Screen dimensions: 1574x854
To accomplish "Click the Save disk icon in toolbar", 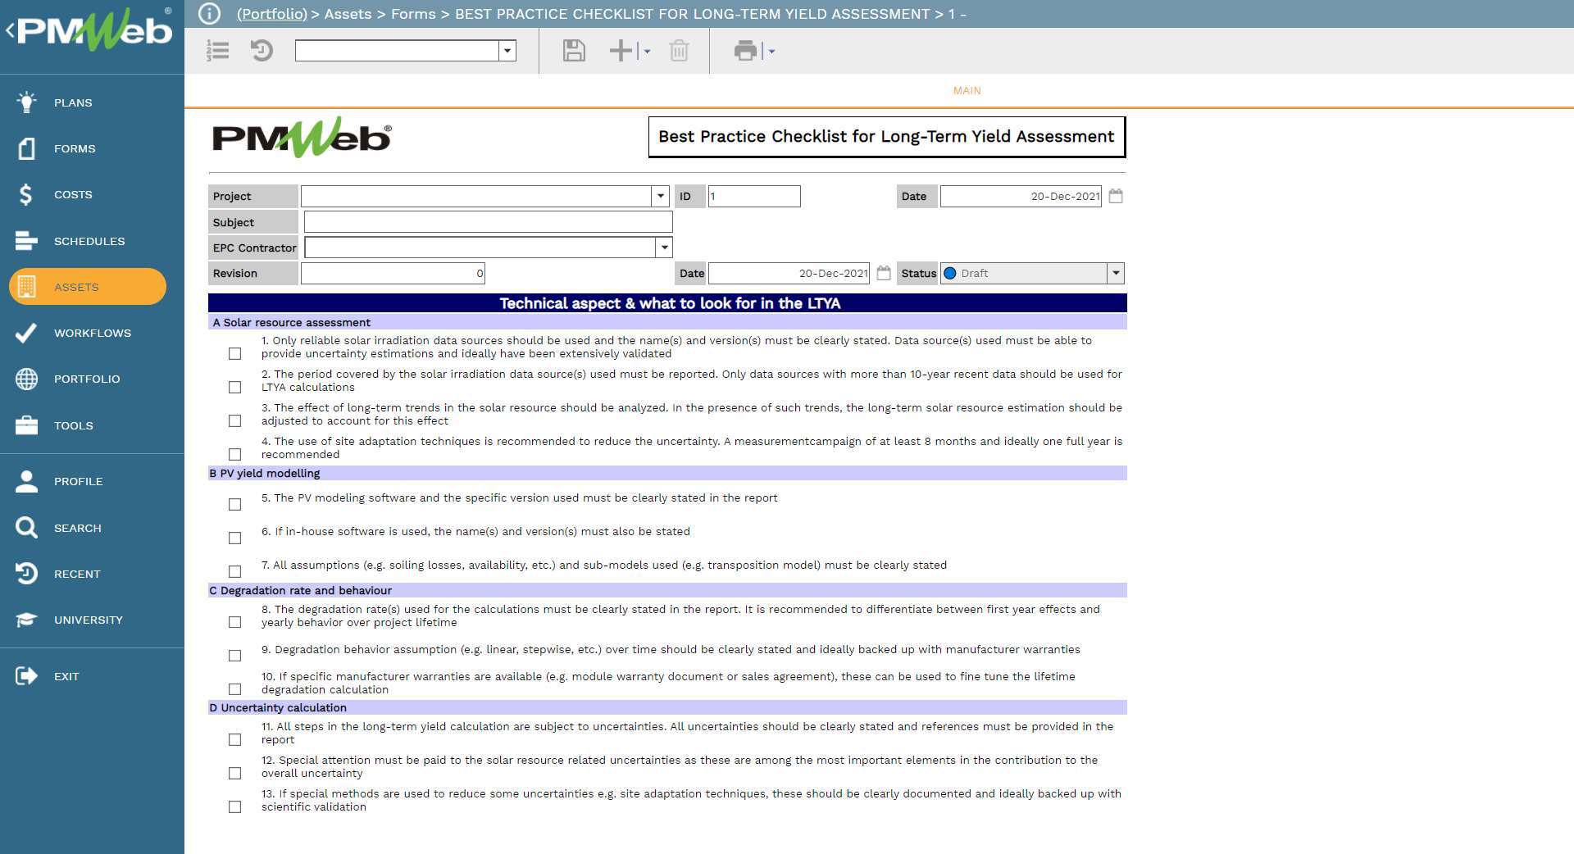I will point(574,51).
